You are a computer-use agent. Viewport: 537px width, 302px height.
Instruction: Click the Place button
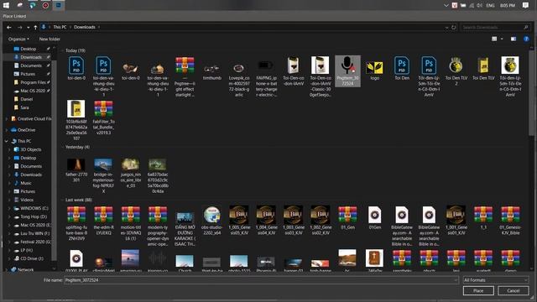pyautogui.click(x=478, y=291)
